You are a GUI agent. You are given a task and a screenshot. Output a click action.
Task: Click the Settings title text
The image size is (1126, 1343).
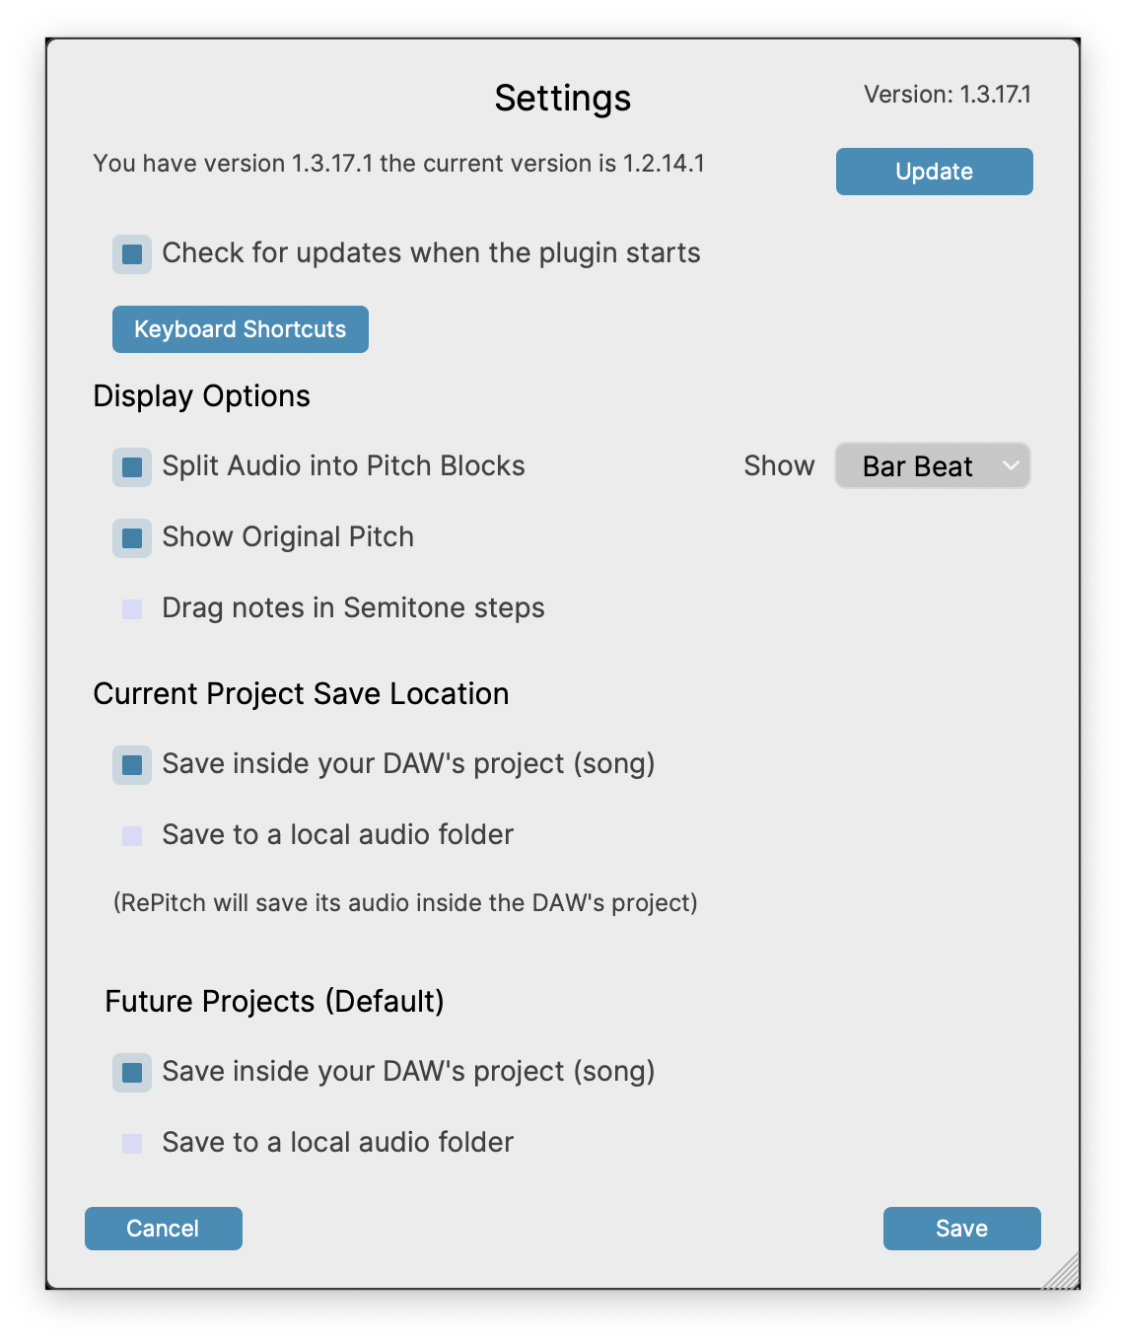(562, 99)
